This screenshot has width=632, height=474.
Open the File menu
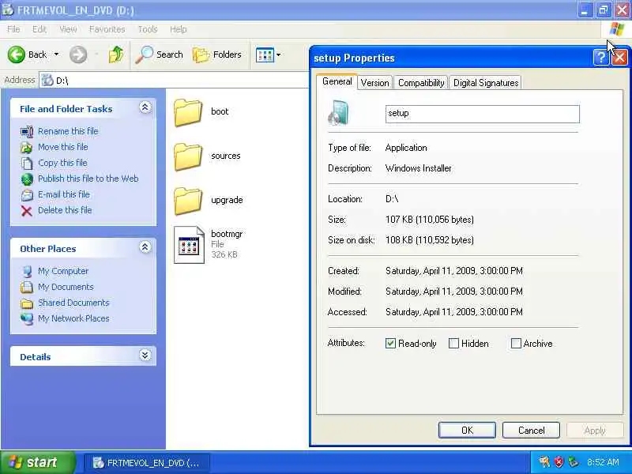13,29
